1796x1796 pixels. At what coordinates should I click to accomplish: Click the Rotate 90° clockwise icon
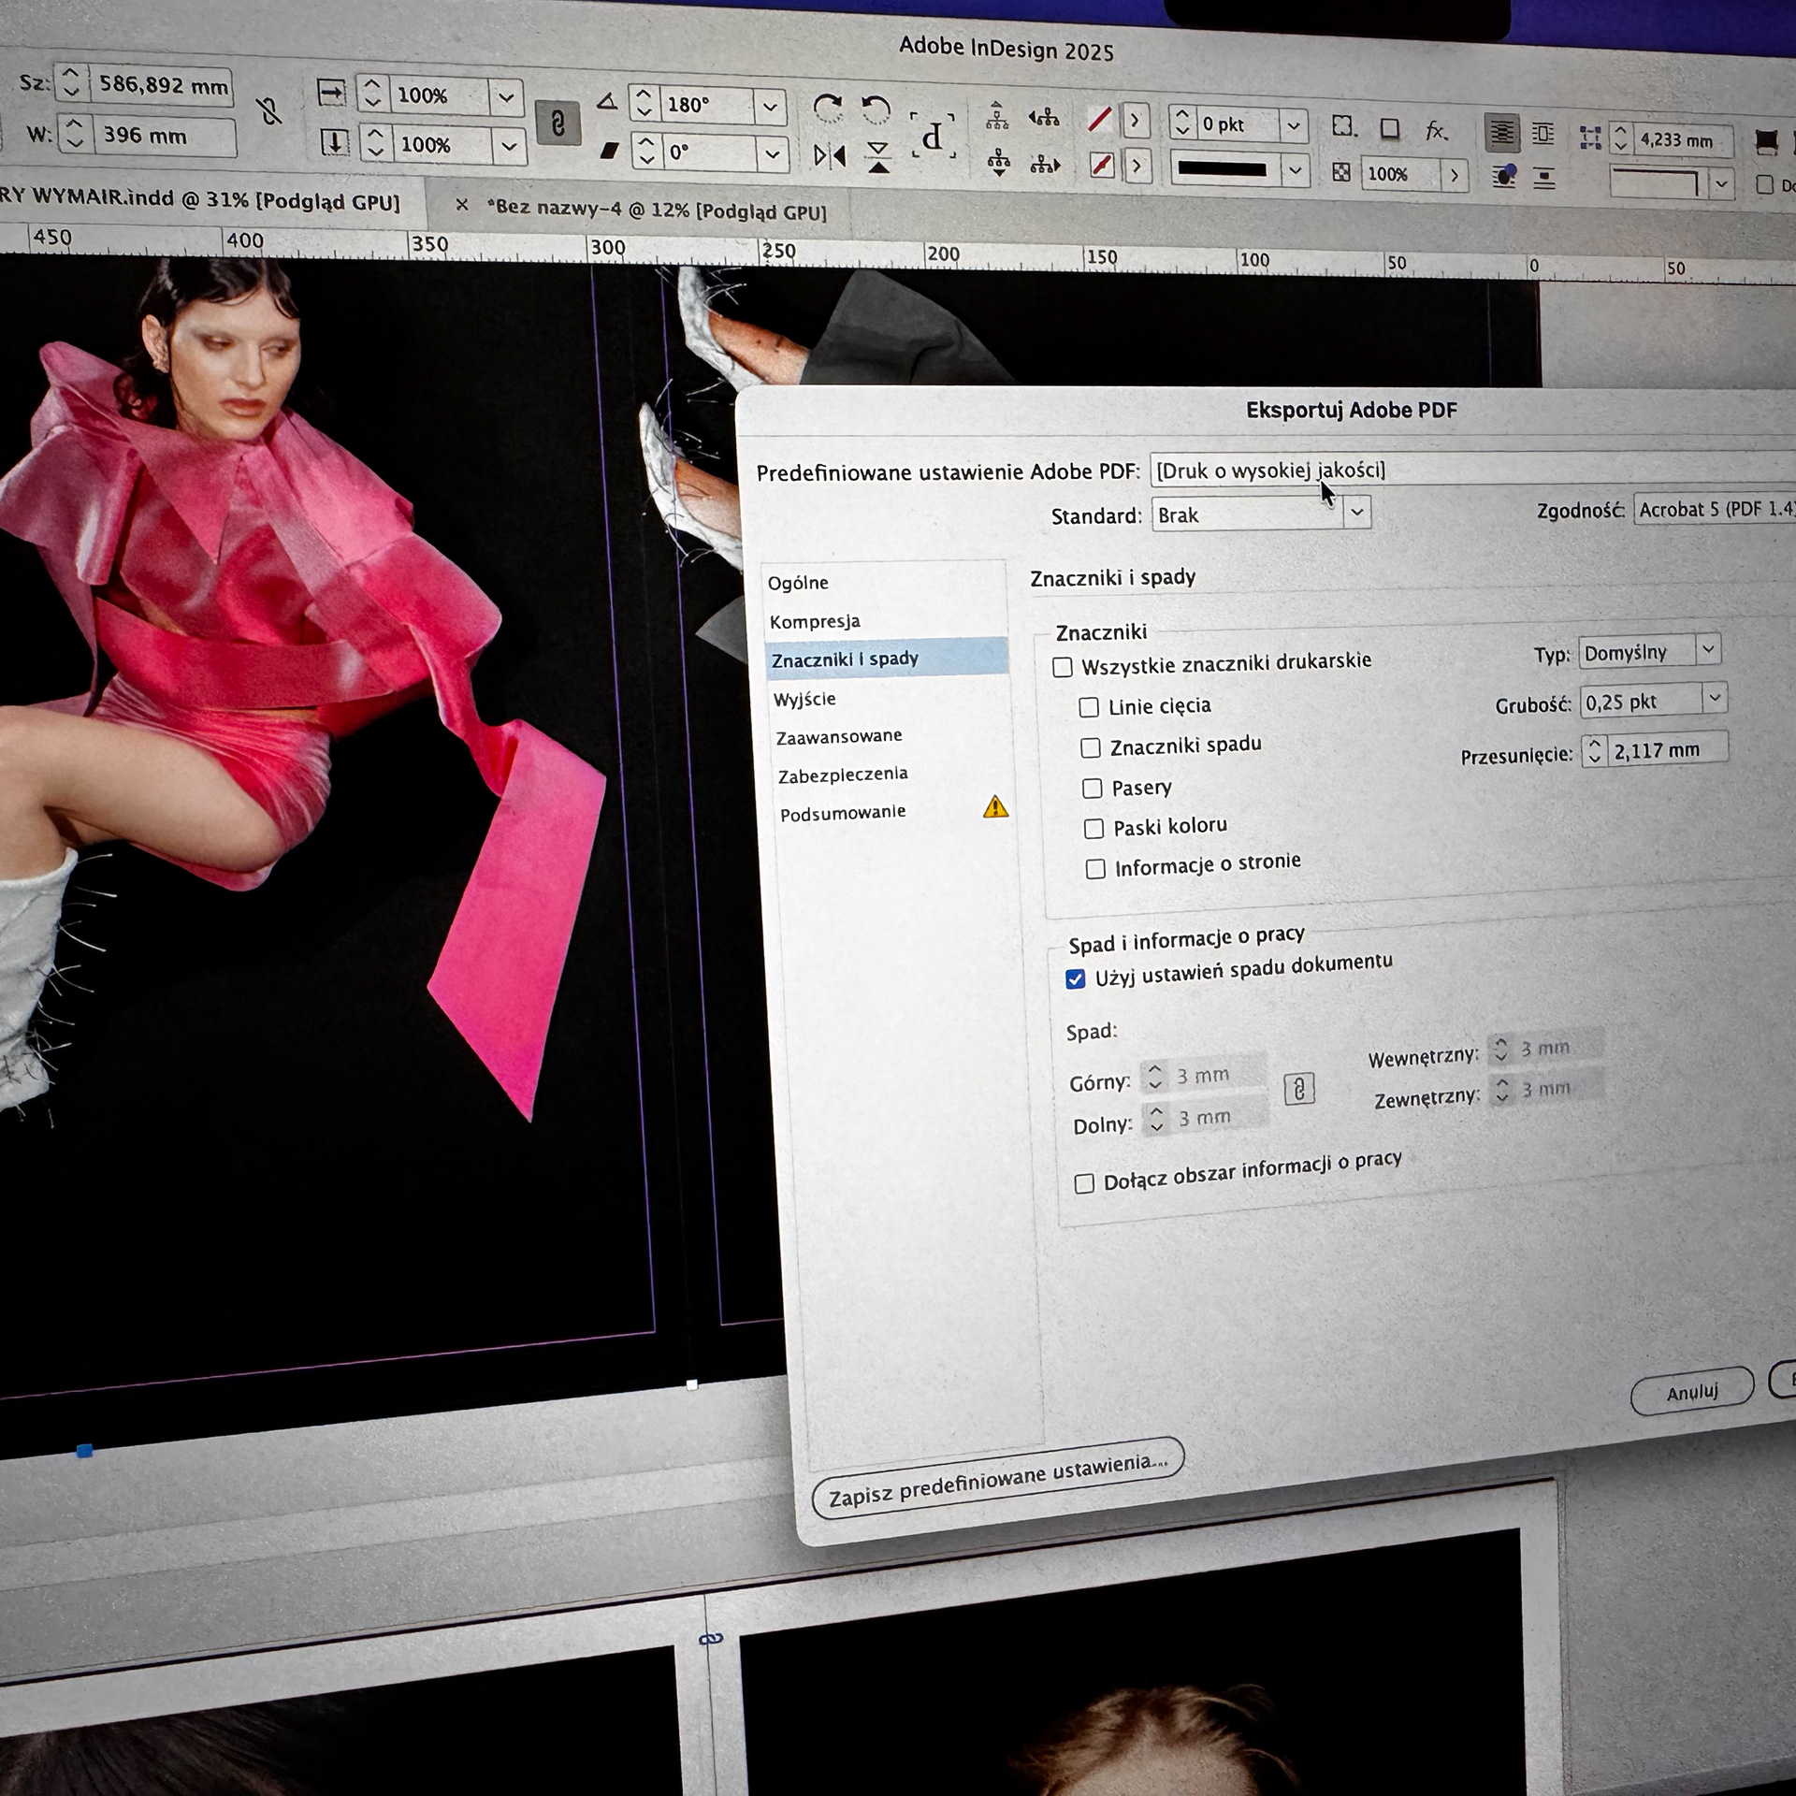pyautogui.click(x=827, y=109)
